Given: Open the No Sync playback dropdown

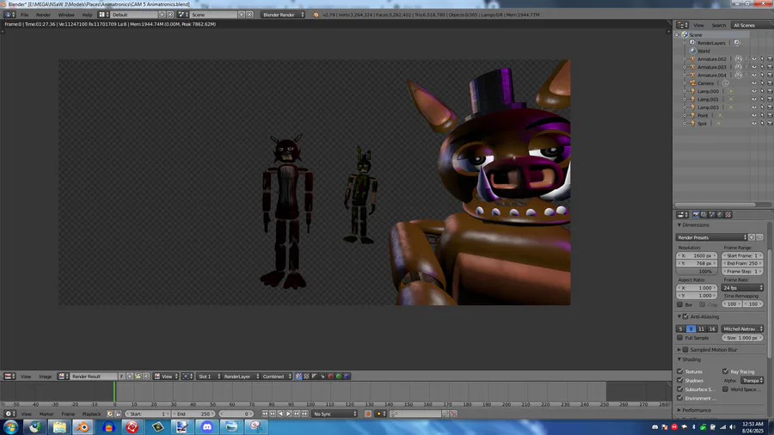Looking at the screenshot, I should [x=335, y=414].
